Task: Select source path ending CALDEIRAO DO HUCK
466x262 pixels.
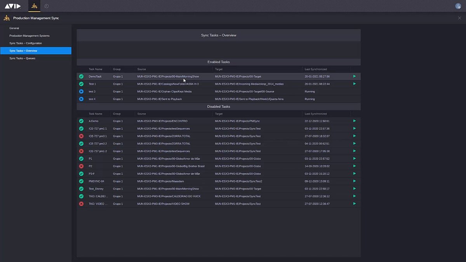Action: point(169,196)
